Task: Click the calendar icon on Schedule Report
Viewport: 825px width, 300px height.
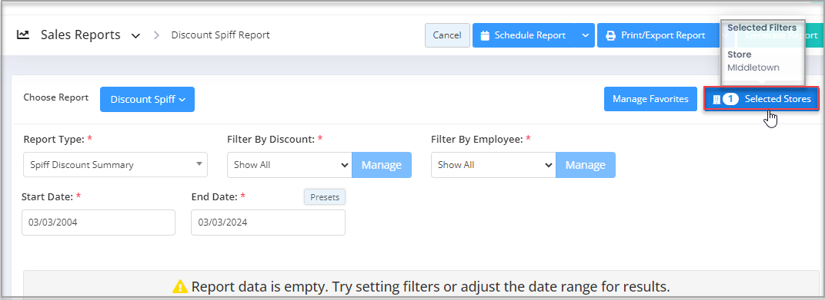Action: (x=485, y=35)
